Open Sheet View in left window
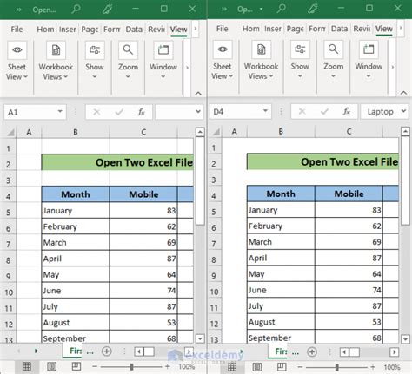 17,61
